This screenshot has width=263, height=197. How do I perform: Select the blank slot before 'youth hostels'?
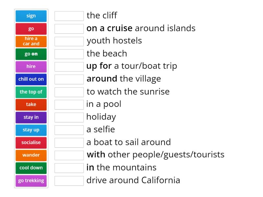69,41
